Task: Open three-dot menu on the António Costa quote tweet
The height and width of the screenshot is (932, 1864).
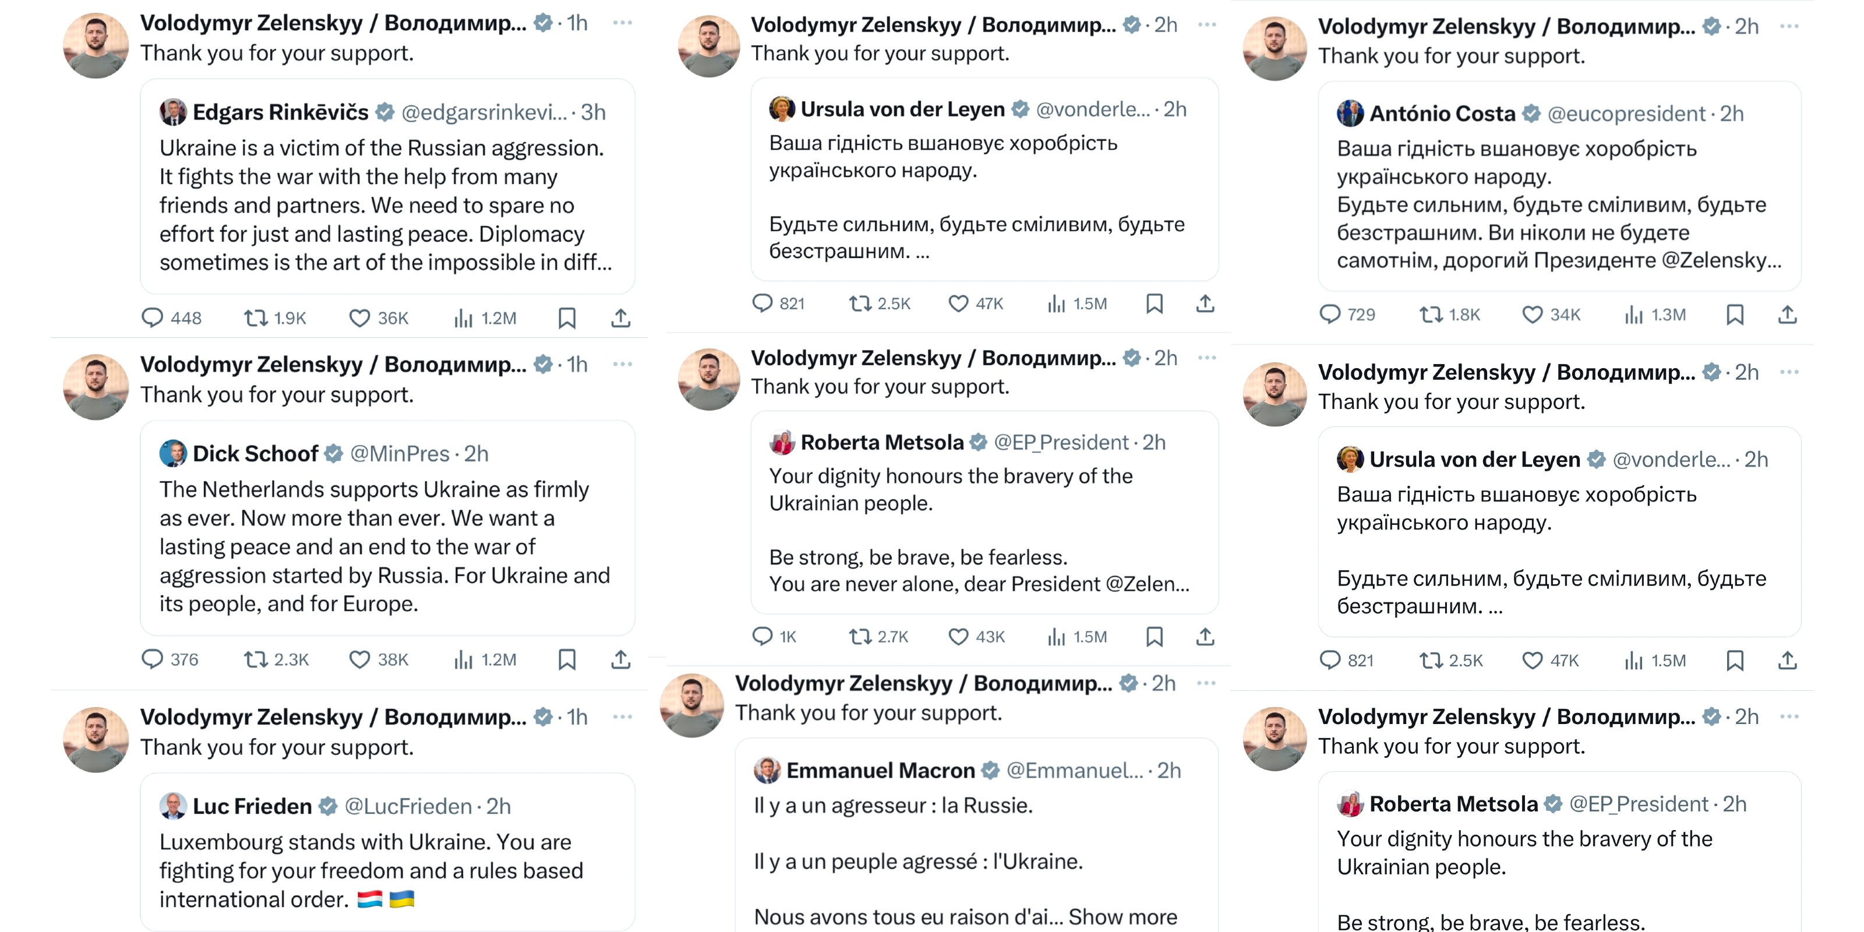Action: (1789, 26)
